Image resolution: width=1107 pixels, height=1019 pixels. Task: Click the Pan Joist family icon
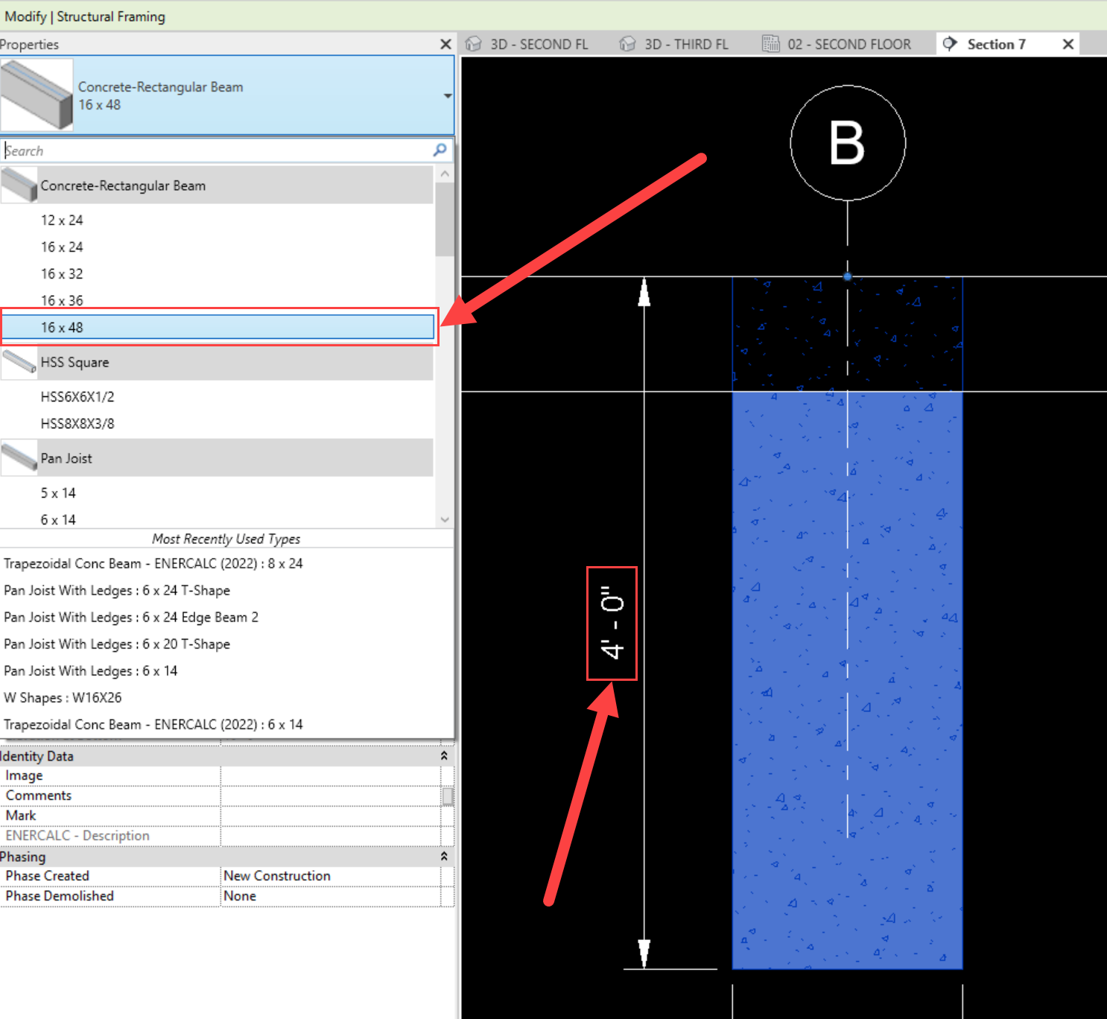point(19,458)
